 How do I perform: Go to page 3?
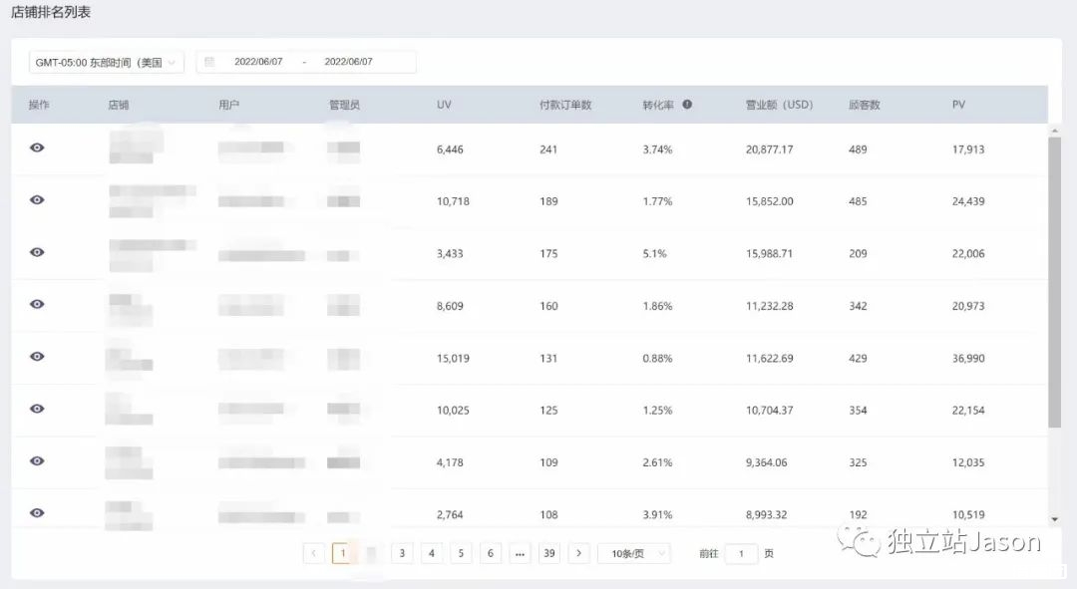click(x=402, y=553)
